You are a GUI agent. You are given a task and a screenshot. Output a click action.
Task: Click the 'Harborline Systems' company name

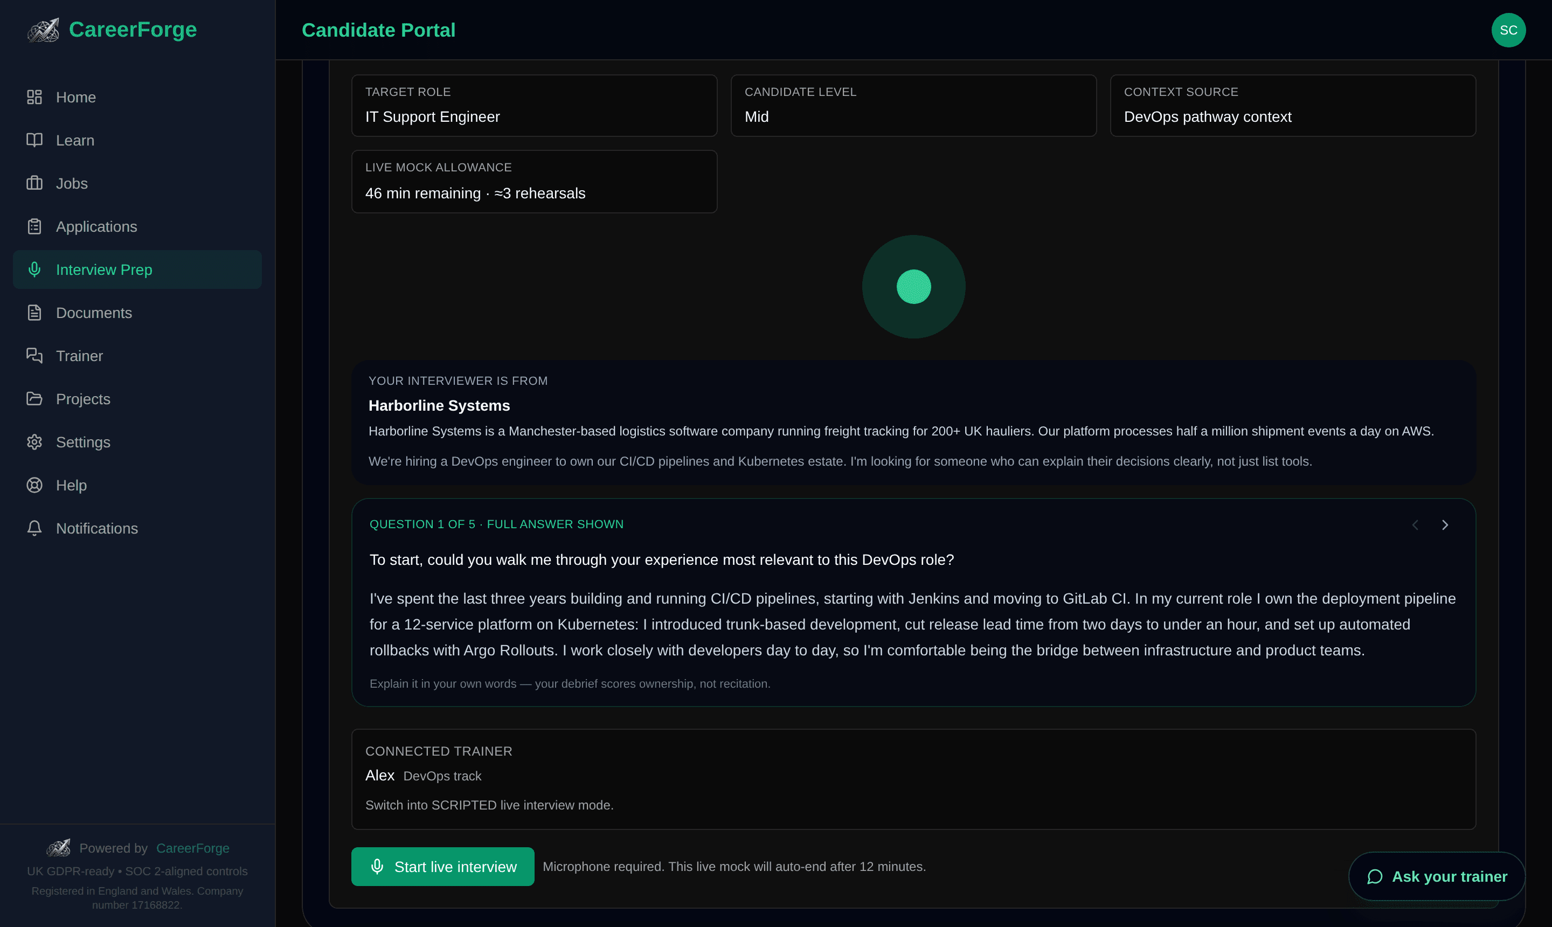coord(439,405)
